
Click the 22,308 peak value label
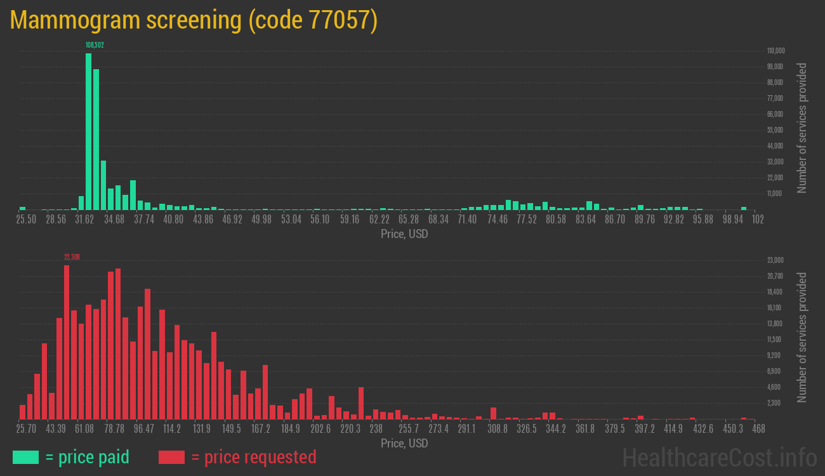coord(72,257)
